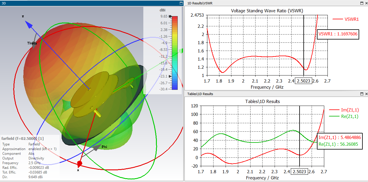This screenshot has height=182, width=368.
Task: Click the dBi unit label on color scale
Action: (163, 10)
